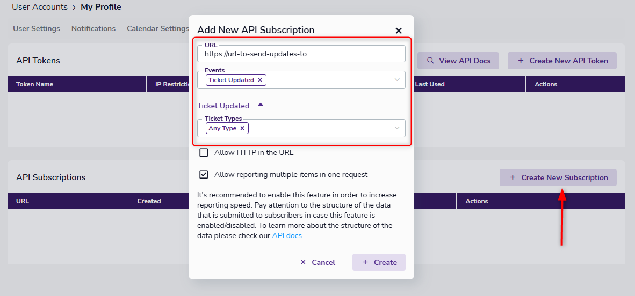Click into the URL input field
The image size is (635, 296).
click(x=301, y=54)
